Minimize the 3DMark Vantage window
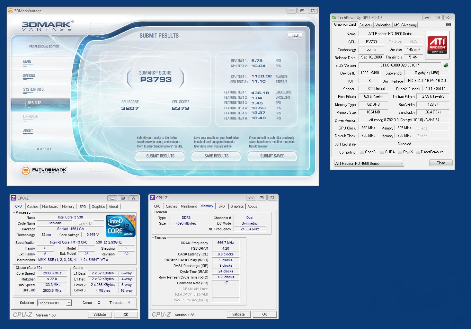 291,11
